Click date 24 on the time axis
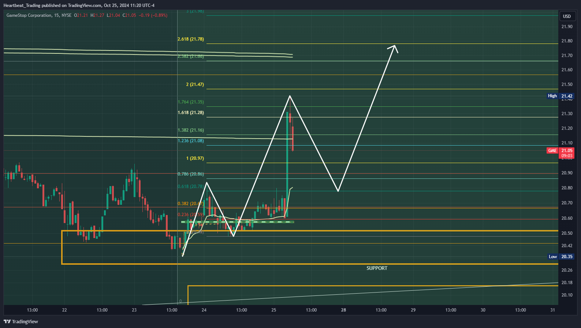Viewport: 581px width, 328px height. [204, 310]
